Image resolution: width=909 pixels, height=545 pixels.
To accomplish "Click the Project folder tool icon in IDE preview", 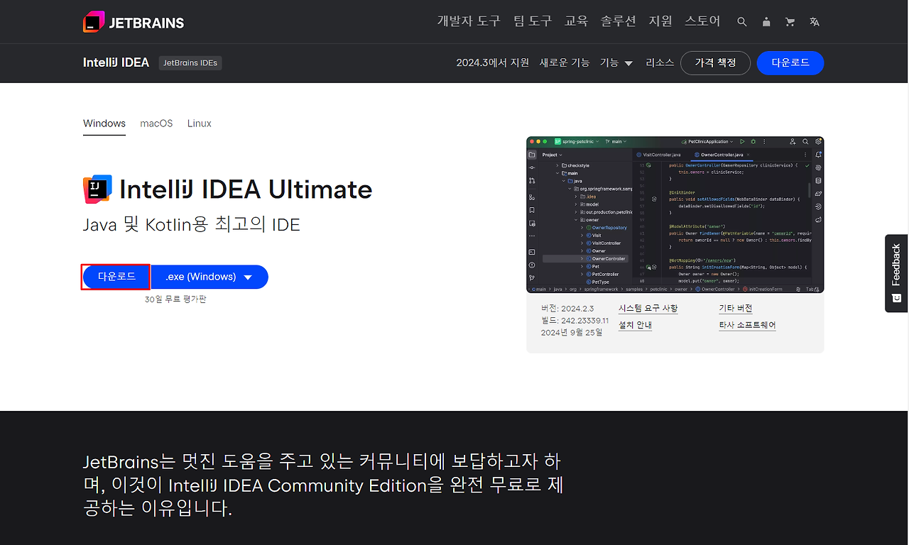I will click(x=532, y=155).
